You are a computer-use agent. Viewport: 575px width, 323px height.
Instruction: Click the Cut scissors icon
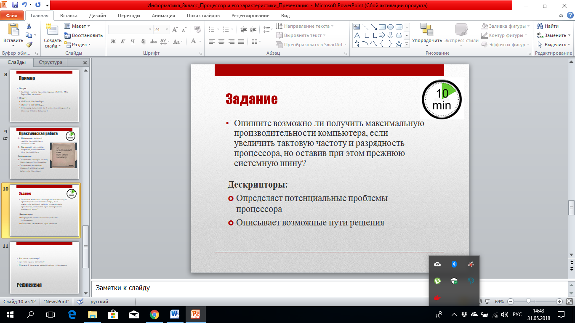coord(29,26)
